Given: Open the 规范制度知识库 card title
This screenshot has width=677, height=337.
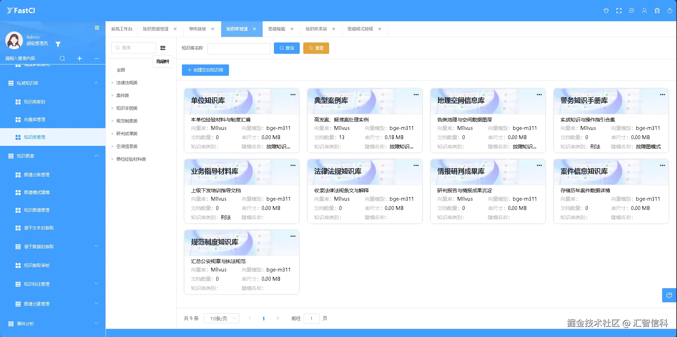Looking at the screenshot, I should pyautogui.click(x=215, y=242).
